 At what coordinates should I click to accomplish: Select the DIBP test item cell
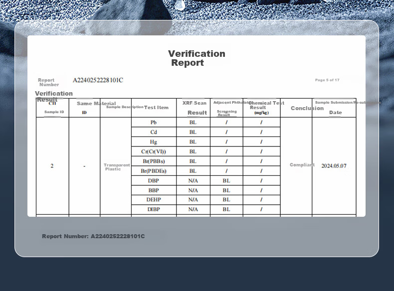[x=154, y=209]
